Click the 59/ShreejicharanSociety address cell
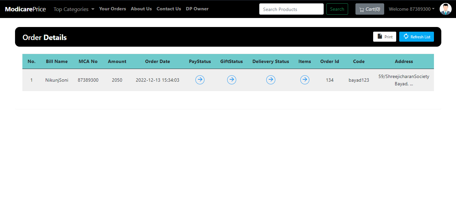456x200 pixels. (404, 80)
